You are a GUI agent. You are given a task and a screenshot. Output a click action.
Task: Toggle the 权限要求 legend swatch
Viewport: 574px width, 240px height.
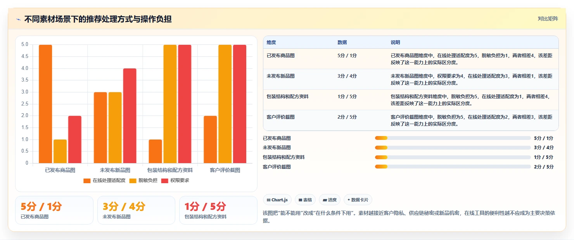point(164,180)
